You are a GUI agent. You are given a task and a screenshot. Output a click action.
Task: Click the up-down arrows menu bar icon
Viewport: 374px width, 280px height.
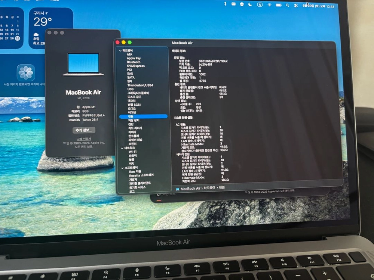pos(225,4)
